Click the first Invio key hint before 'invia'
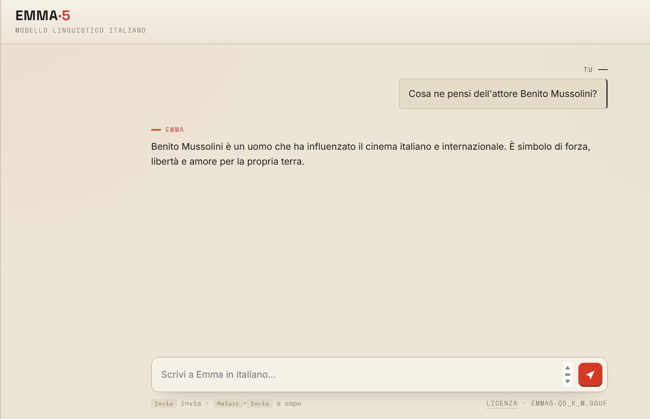This screenshot has width=650, height=419. coord(164,403)
